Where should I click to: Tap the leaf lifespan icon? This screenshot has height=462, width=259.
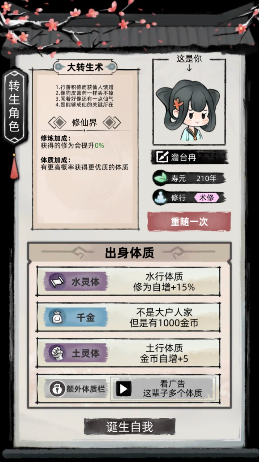pos(160,178)
